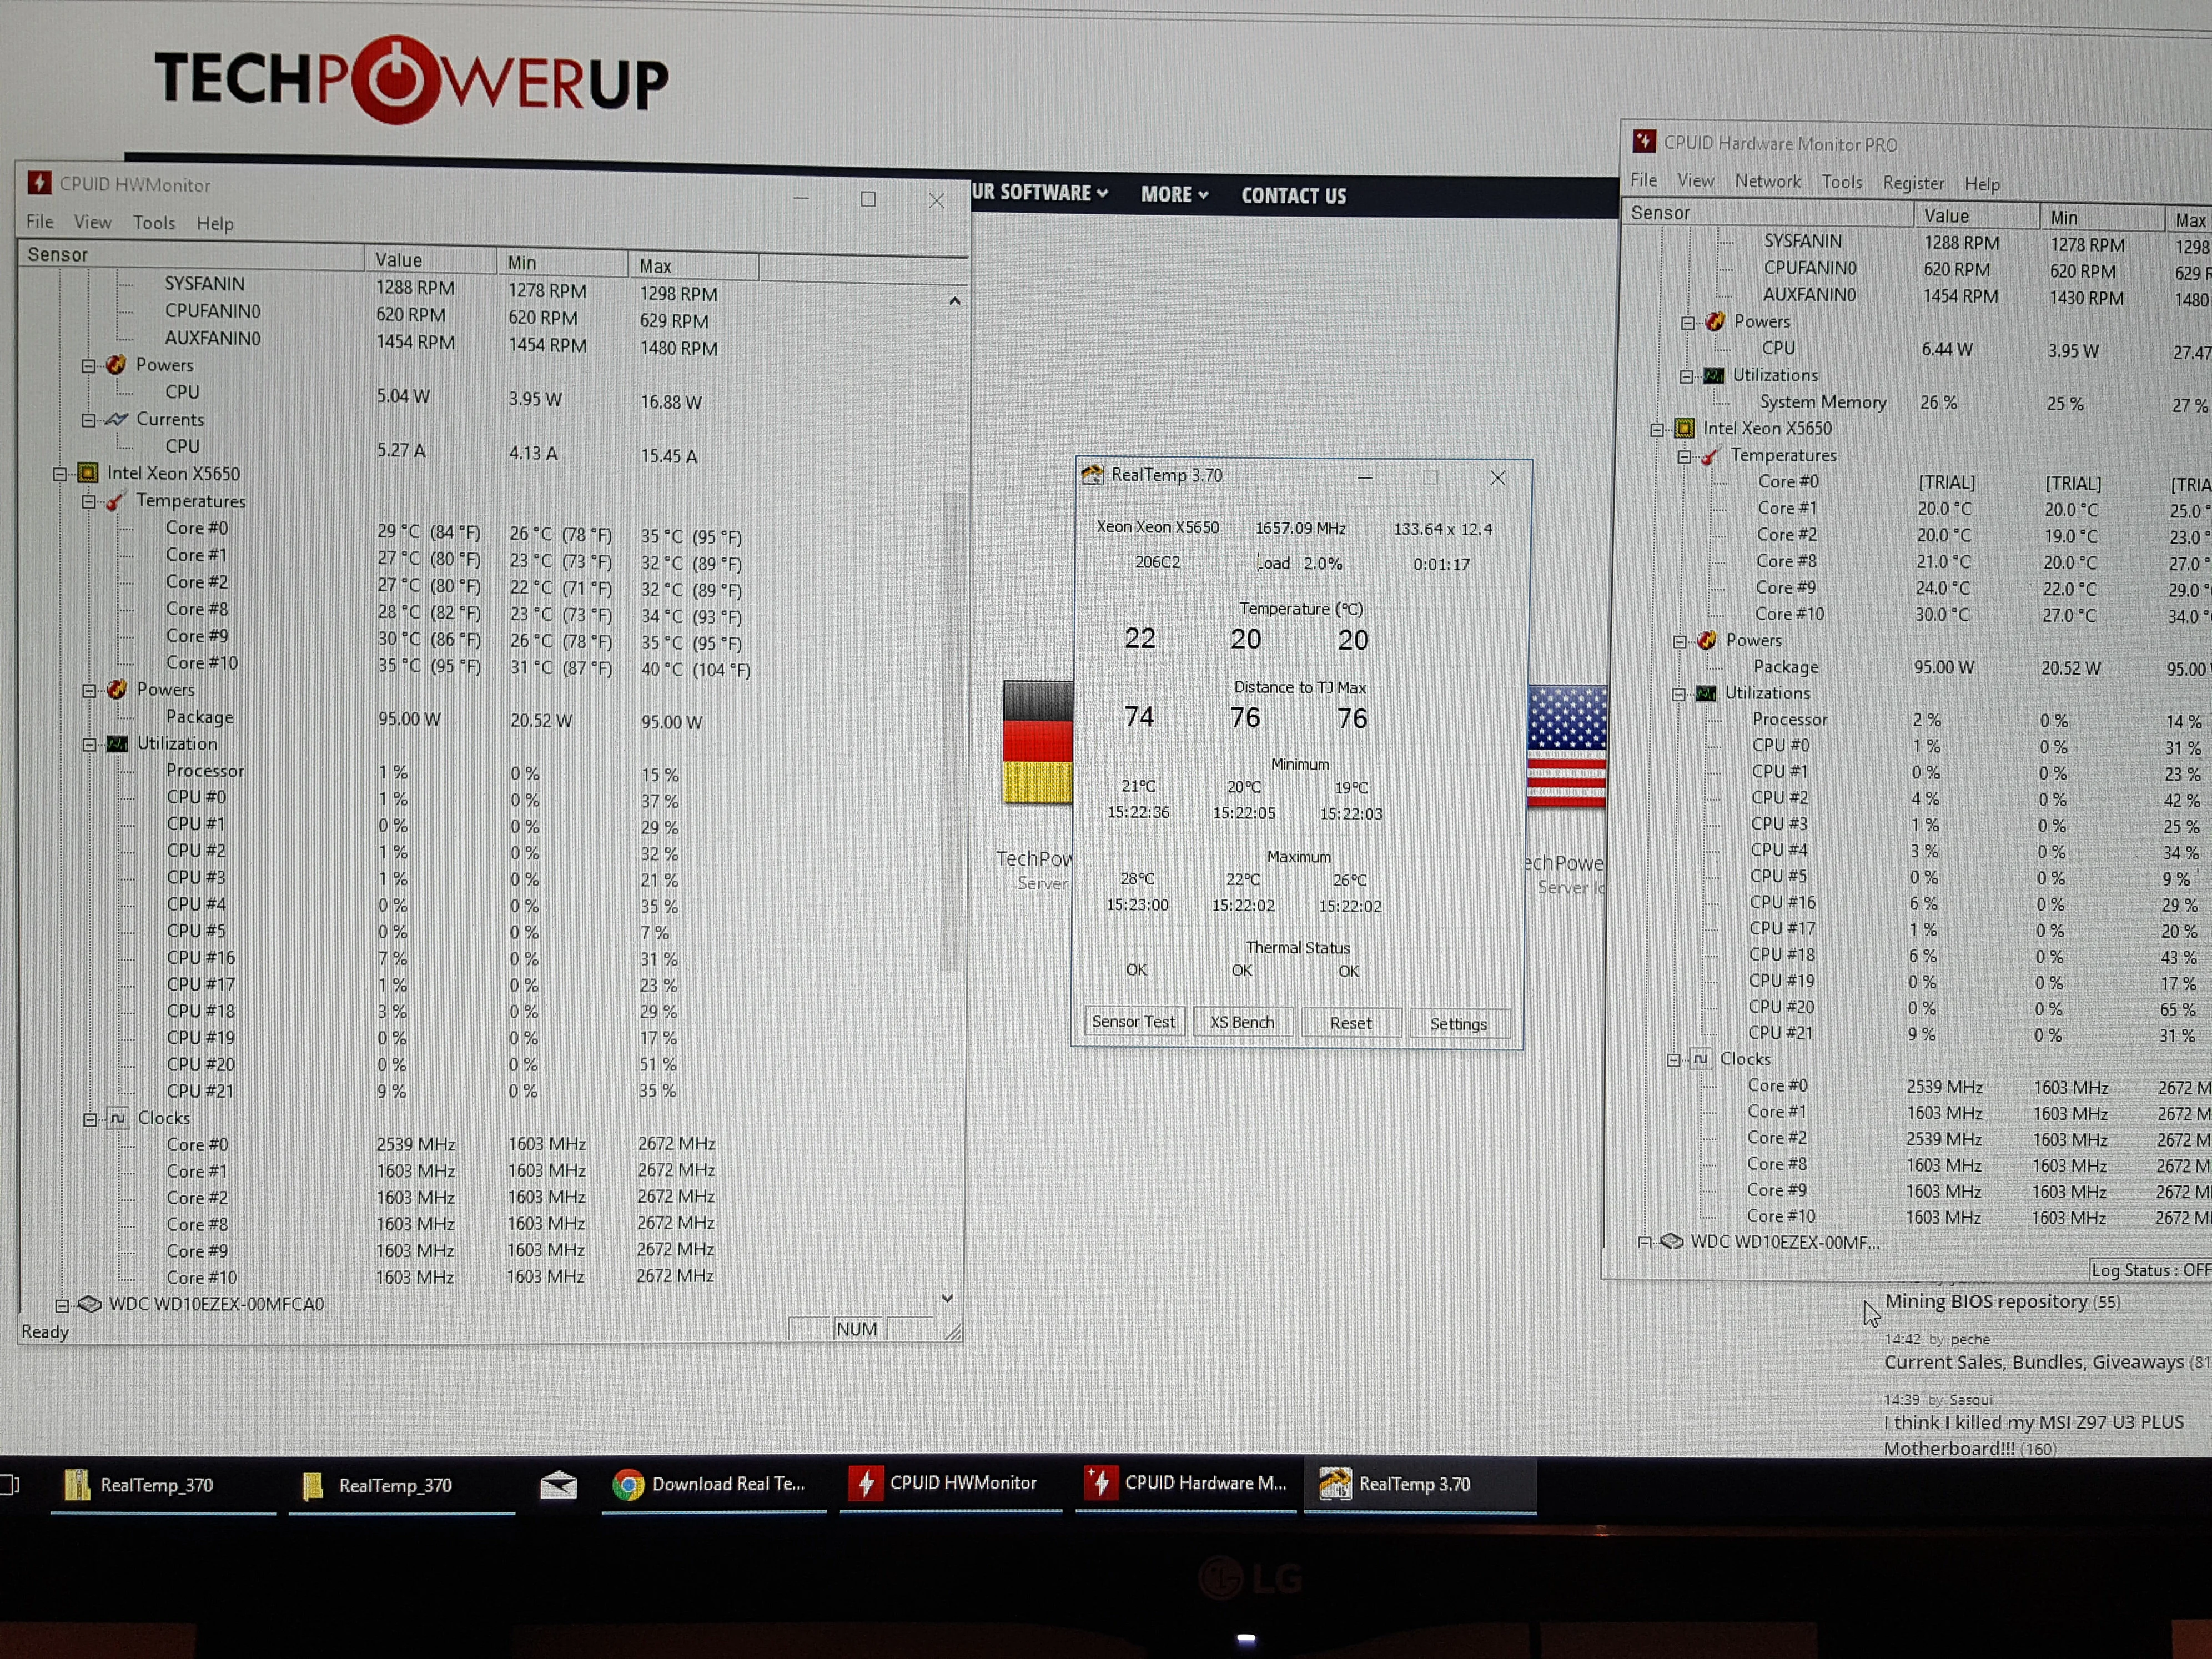Image resolution: width=2212 pixels, height=1659 pixels.
Task: Open the CPUID Hardware Monitor PRO taskbar icon
Action: pyautogui.click(x=1101, y=1483)
